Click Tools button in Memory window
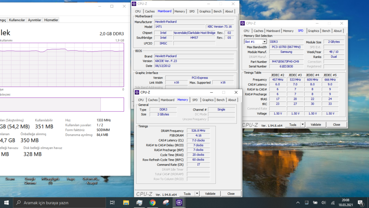This screenshot has width=369, height=208. [x=187, y=194]
